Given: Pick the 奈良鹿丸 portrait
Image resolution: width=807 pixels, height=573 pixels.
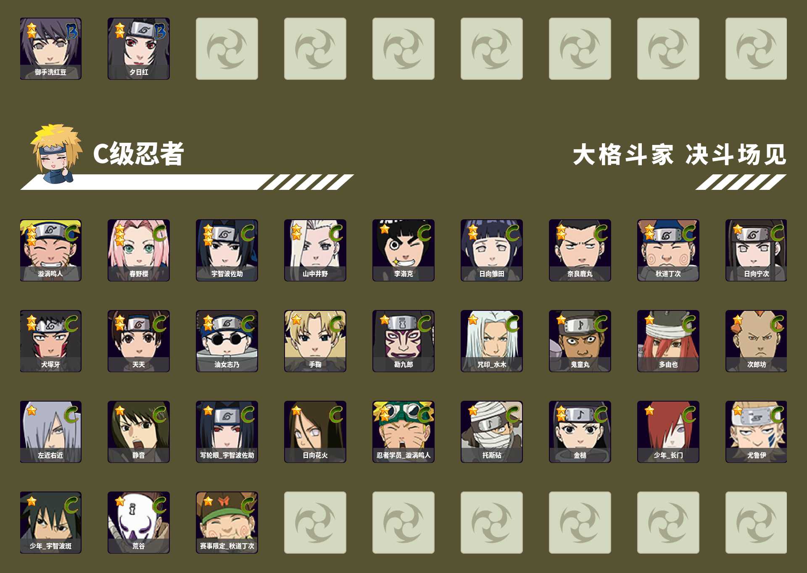Looking at the screenshot, I should (580, 250).
